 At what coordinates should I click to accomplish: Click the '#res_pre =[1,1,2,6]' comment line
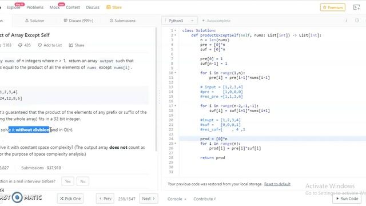pyautogui.click(x=221, y=97)
